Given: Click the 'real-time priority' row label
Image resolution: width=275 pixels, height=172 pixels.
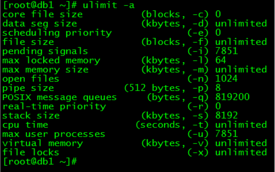Looking at the screenshot, I should coord(54,107).
